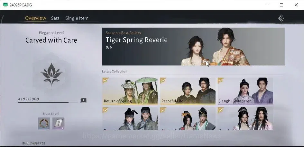The width and height of the screenshot is (304, 147).
Task: Inspect the ring reward icon
Action: coord(44,123)
